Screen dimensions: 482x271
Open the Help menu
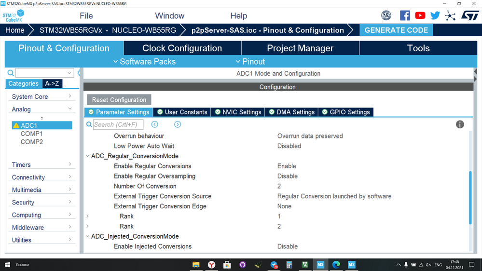point(238,15)
